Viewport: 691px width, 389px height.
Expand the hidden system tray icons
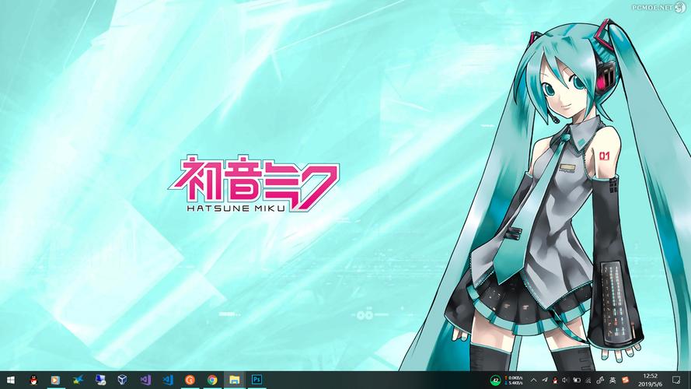(534, 380)
